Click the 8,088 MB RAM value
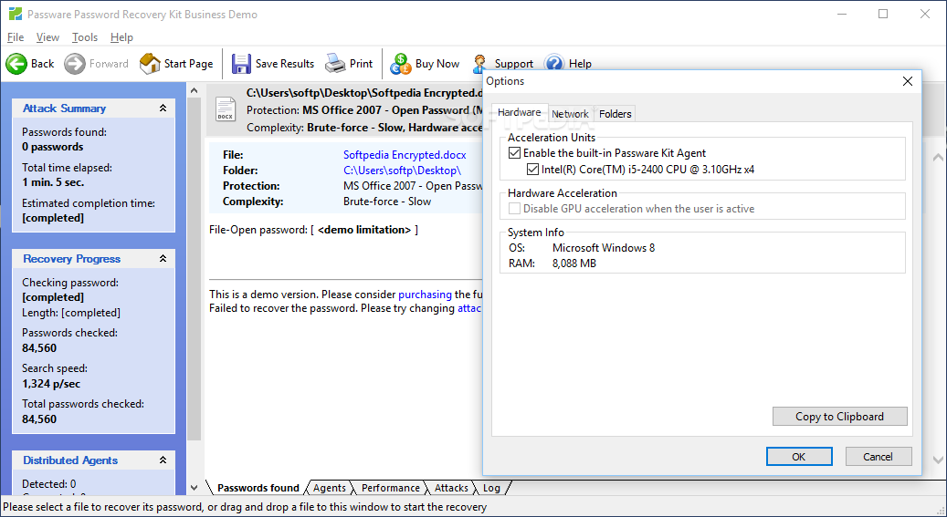 coord(573,263)
